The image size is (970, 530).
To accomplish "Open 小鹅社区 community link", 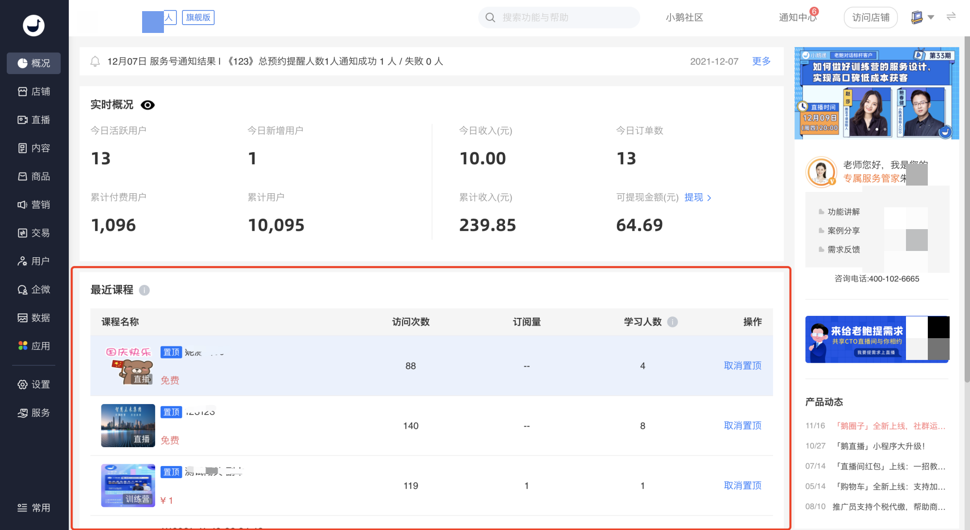I will coord(684,17).
